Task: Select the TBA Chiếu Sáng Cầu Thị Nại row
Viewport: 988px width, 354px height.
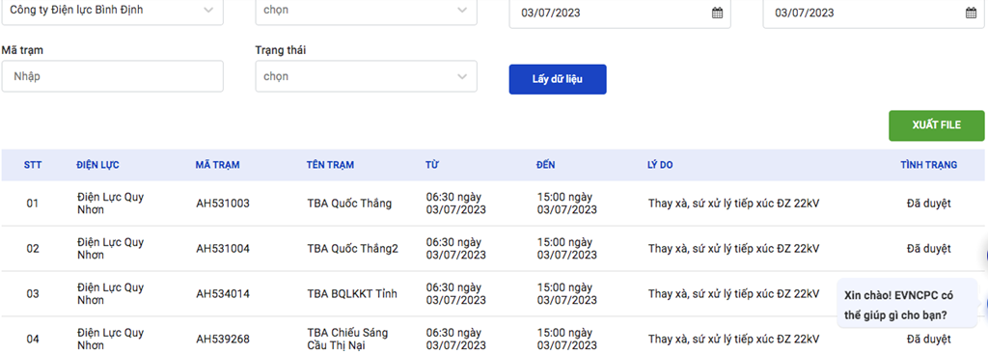Action: 493,336
